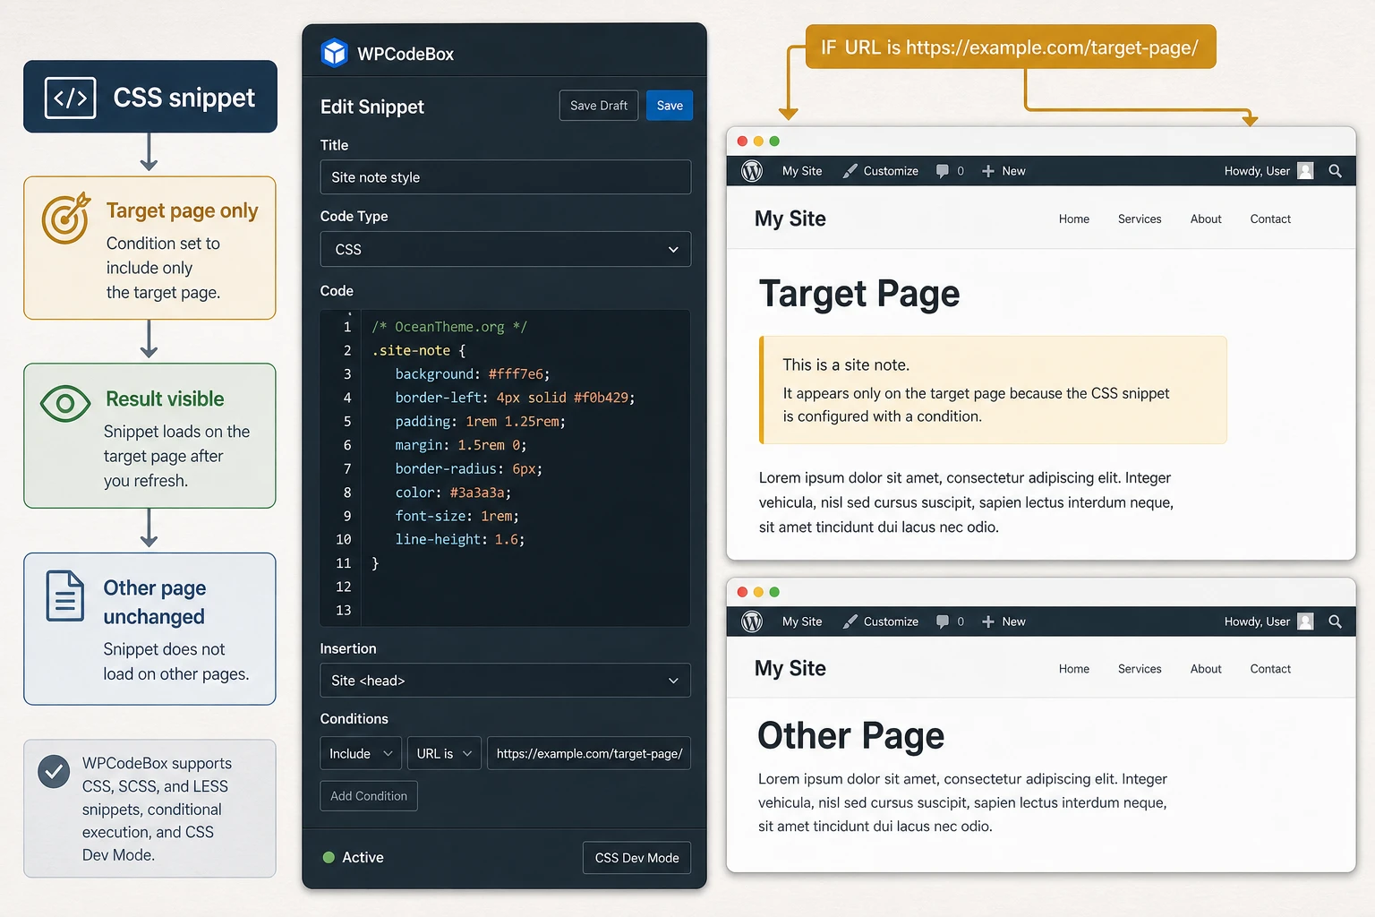Click Howdy, User in Other Page admin bar
The height and width of the screenshot is (917, 1375).
point(1257,621)
